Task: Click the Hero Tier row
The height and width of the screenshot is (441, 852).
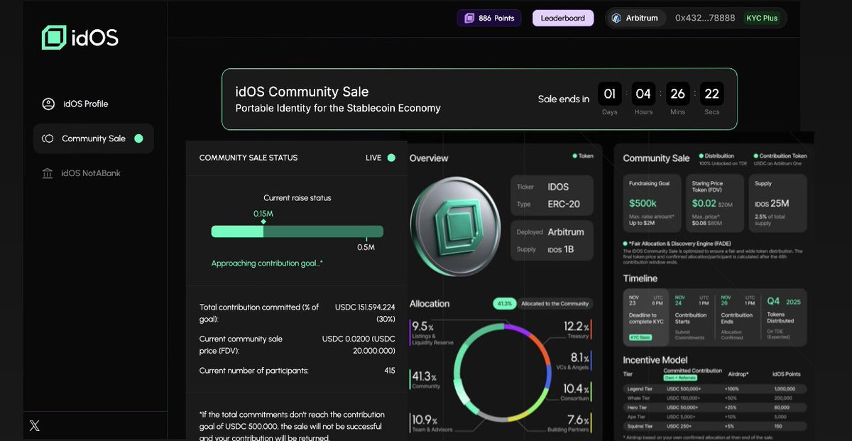Action: 715,408
